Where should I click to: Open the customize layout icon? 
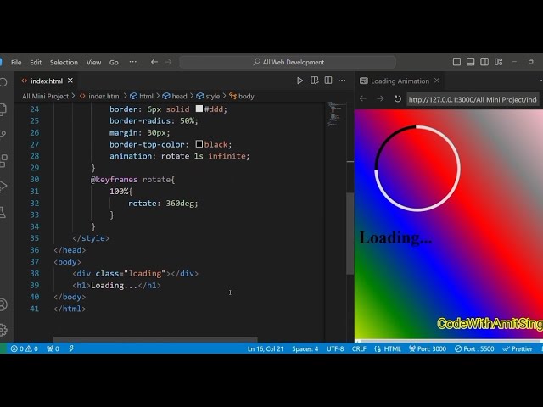click(x=498, y=62)
